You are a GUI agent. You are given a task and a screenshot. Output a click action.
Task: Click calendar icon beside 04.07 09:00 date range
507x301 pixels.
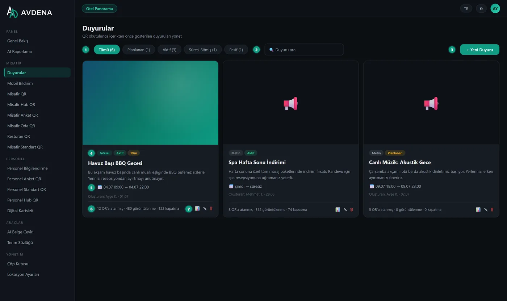[100, 187]
